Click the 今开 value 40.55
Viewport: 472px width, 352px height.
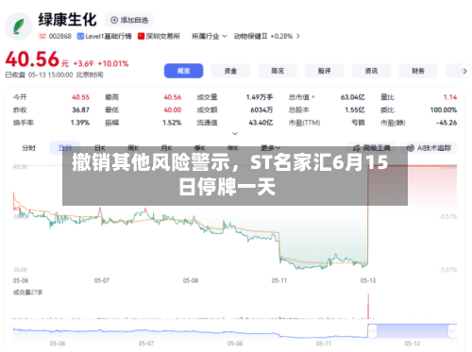80,97
